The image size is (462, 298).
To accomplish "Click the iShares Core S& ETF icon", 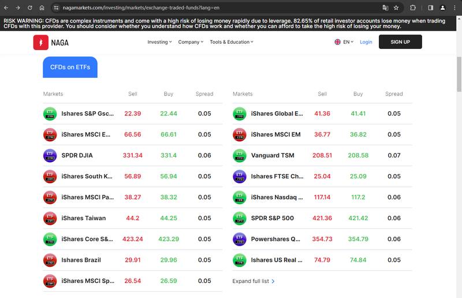I will click(50, 239).
